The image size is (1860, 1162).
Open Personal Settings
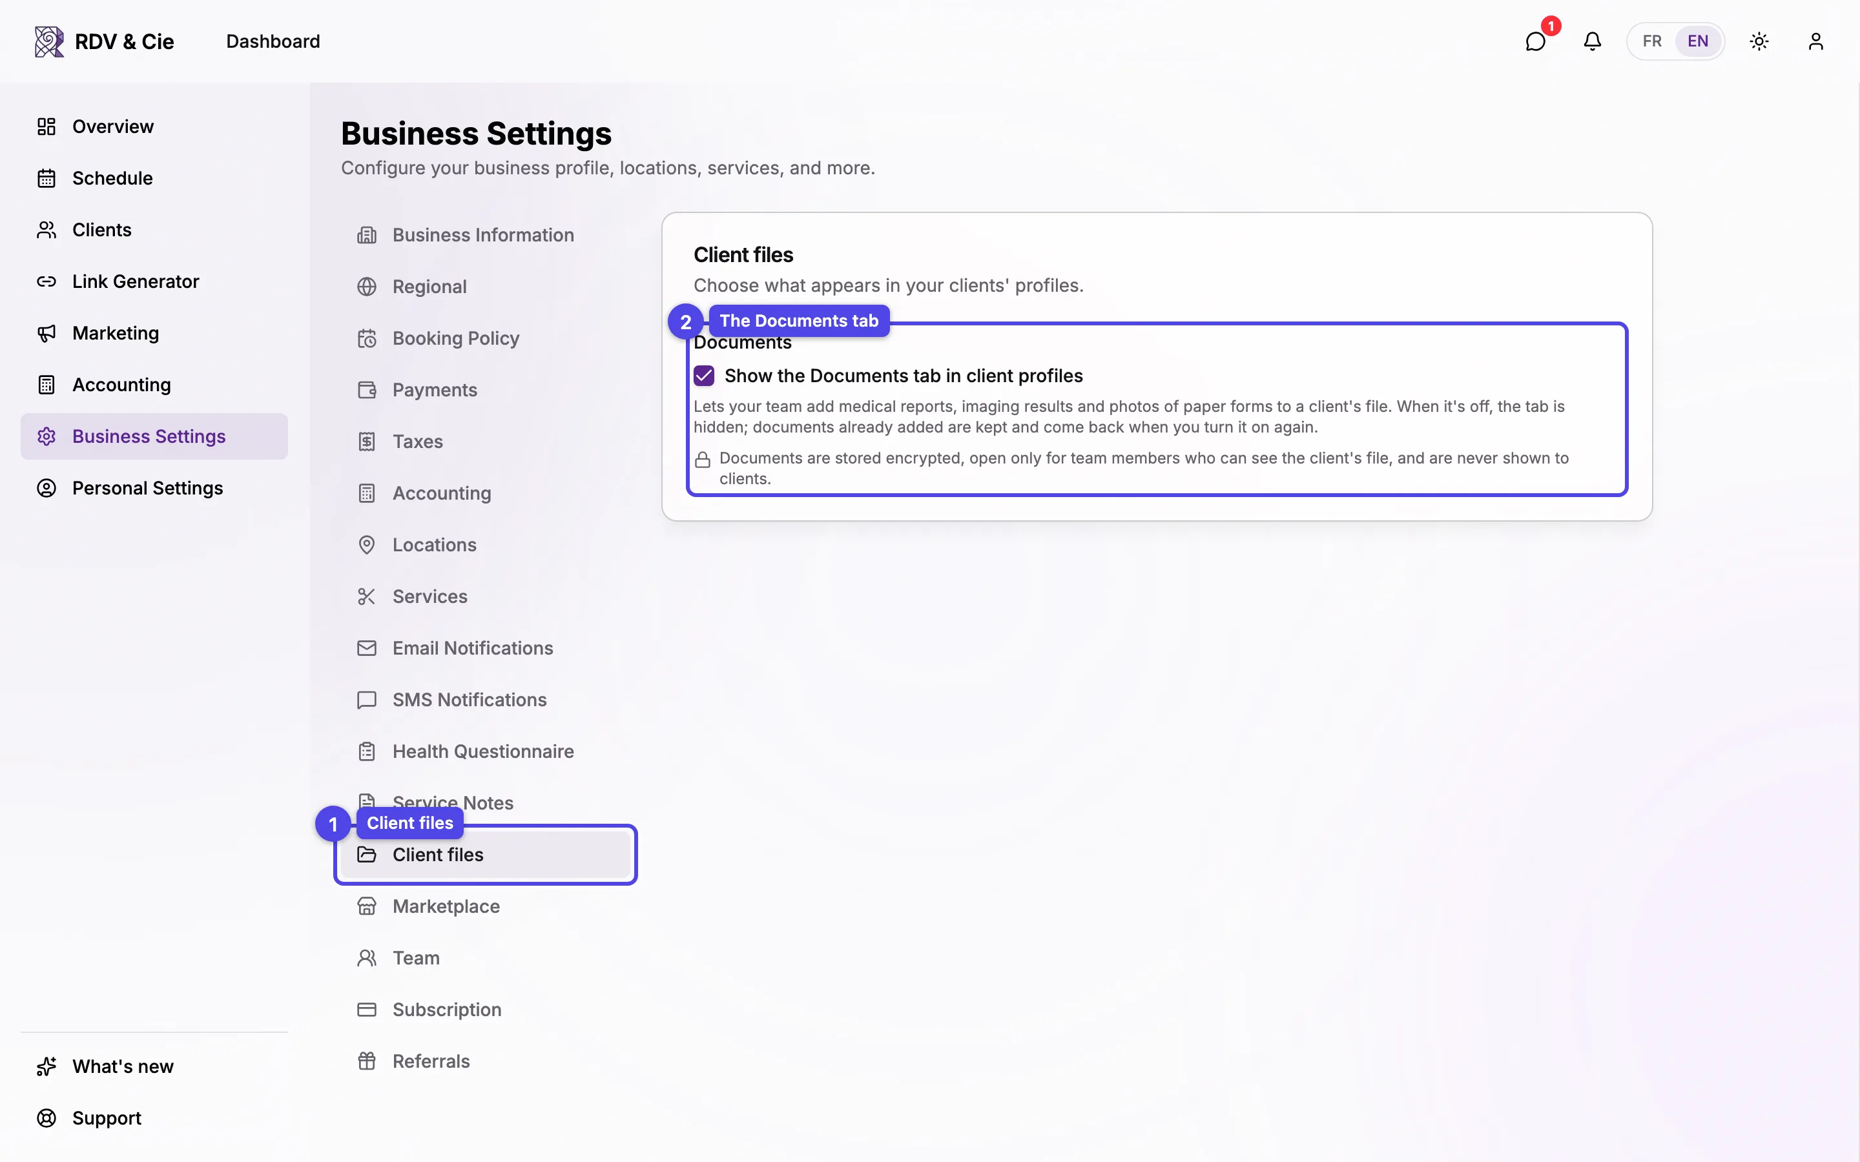(154, 488)
